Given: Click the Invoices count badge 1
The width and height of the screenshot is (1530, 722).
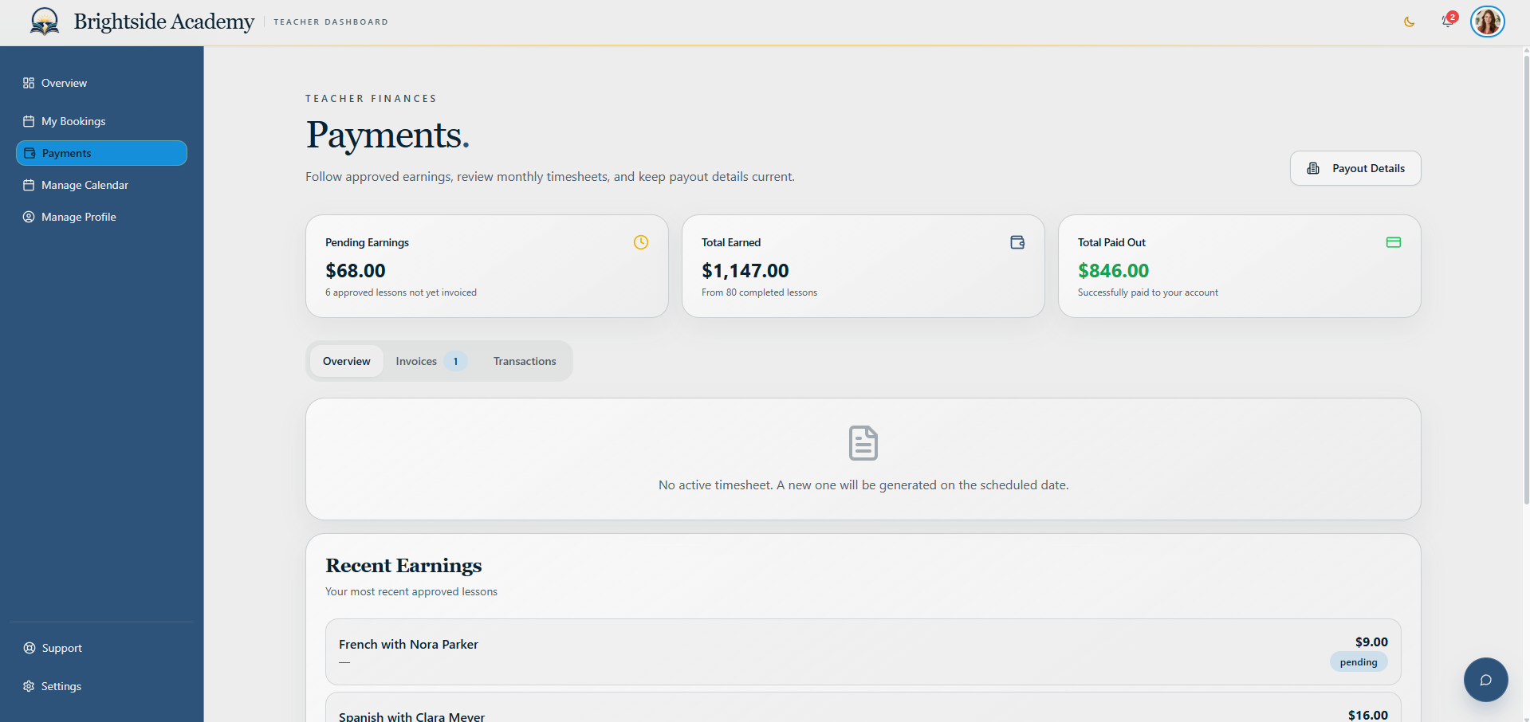Looking at the screenshot, I should [x=456, y=361].
